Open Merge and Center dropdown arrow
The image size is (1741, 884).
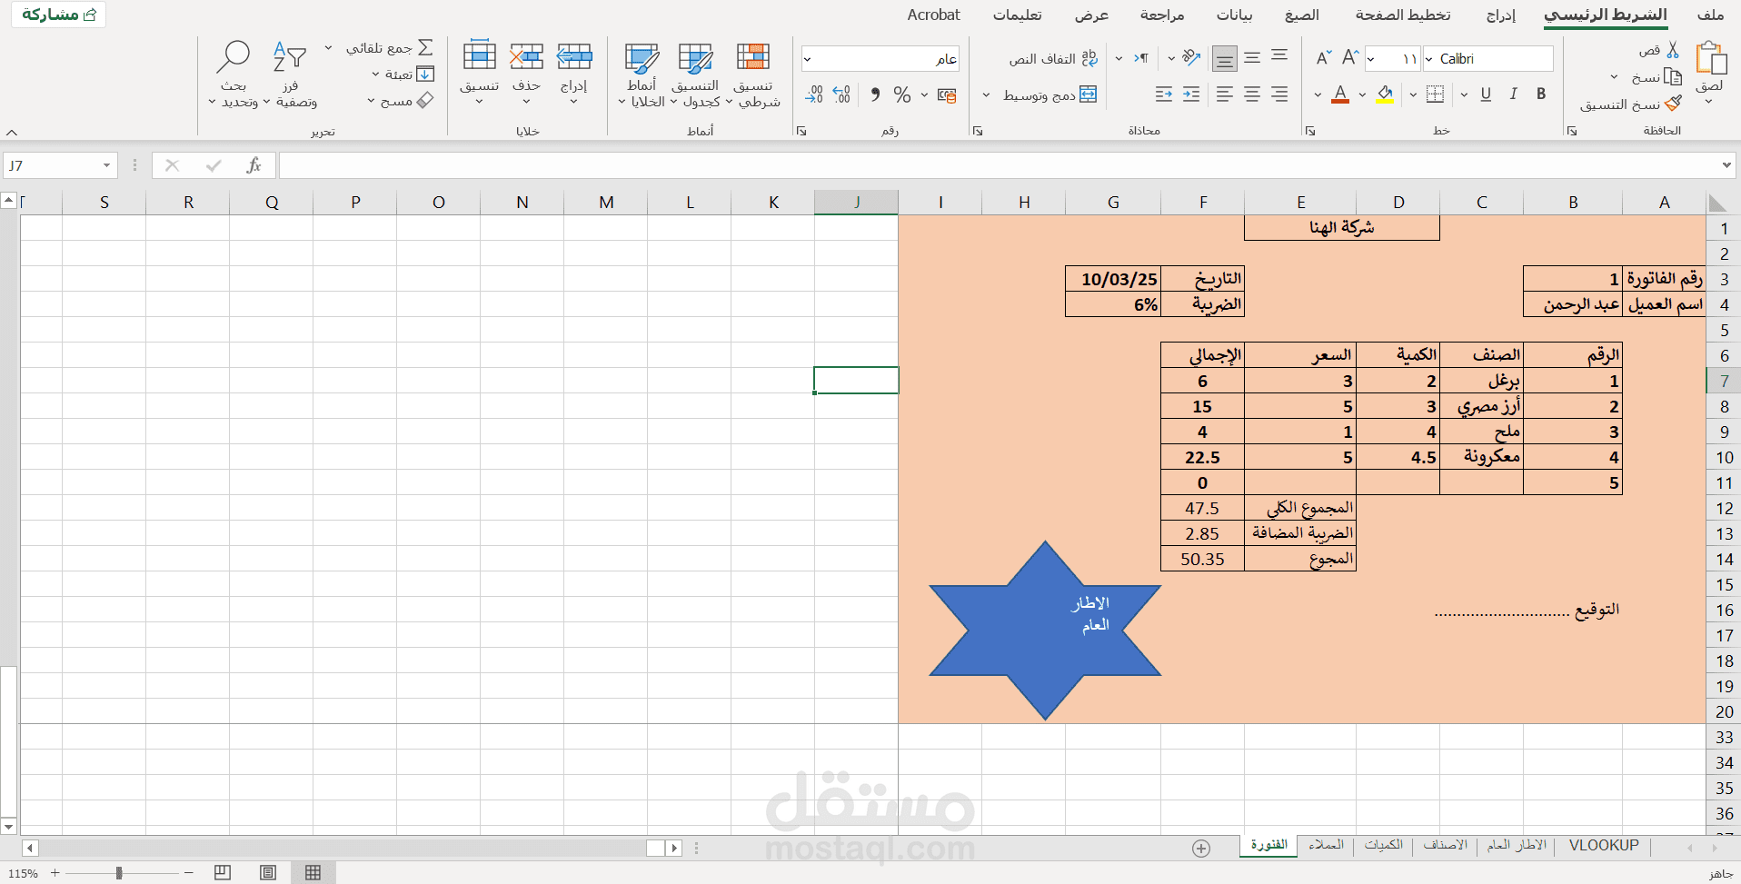[x=987, y=94]
